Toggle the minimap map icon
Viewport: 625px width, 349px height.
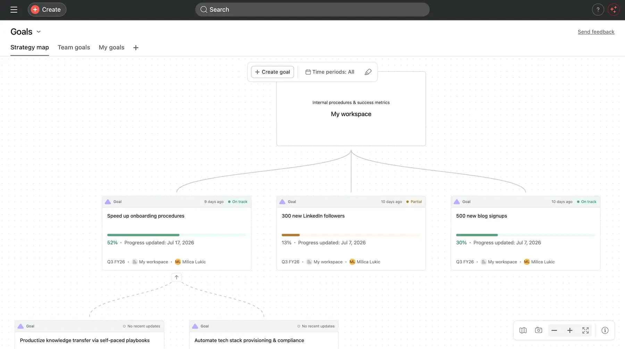click(x=523, y=330)
